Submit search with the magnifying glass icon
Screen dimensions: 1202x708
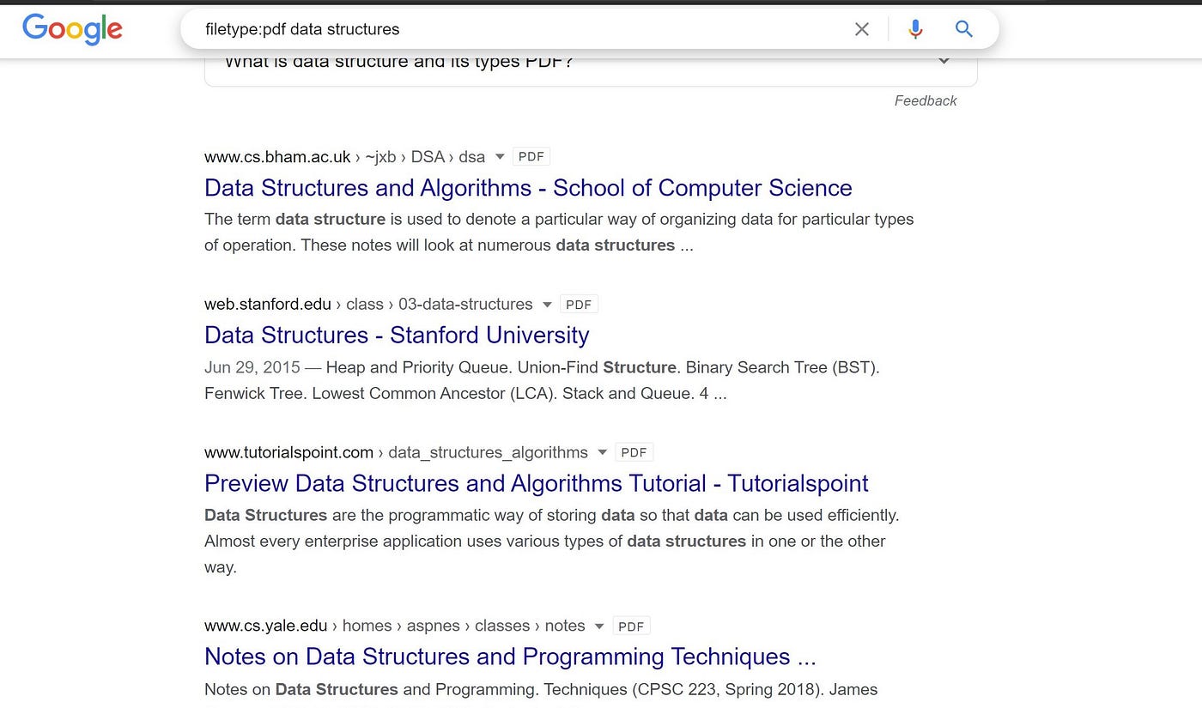point(964,29)
